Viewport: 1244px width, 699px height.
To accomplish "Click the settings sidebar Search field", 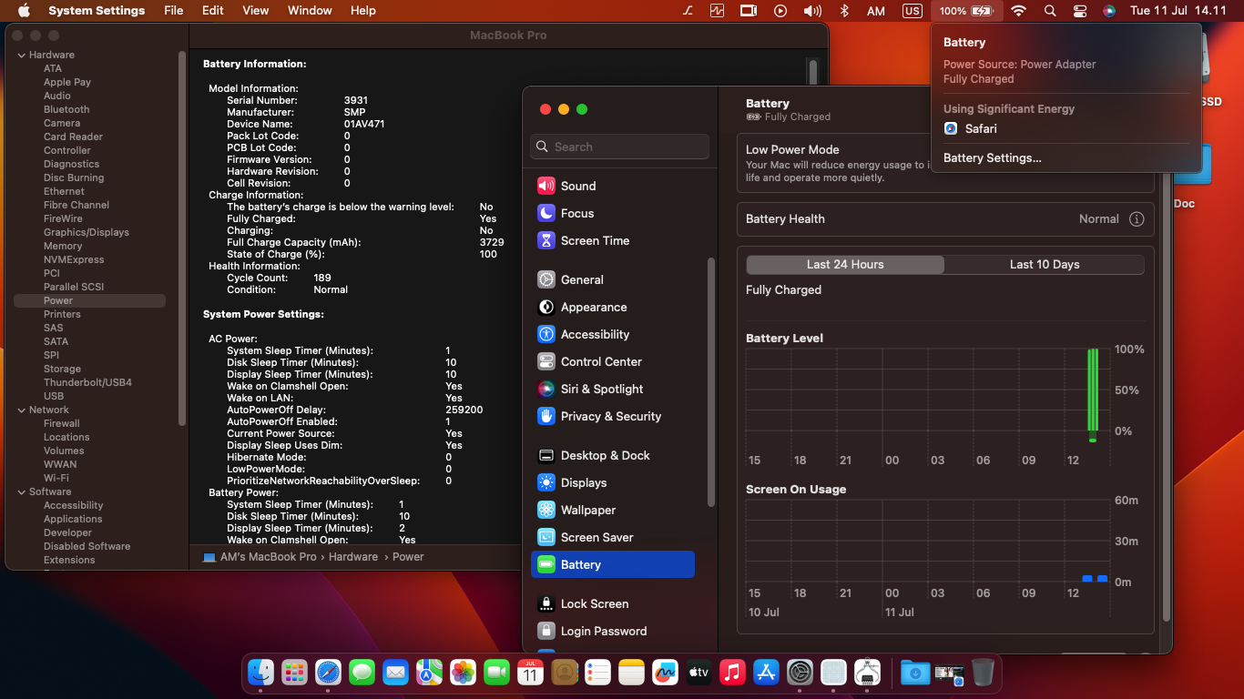I will tap(619, 147).
